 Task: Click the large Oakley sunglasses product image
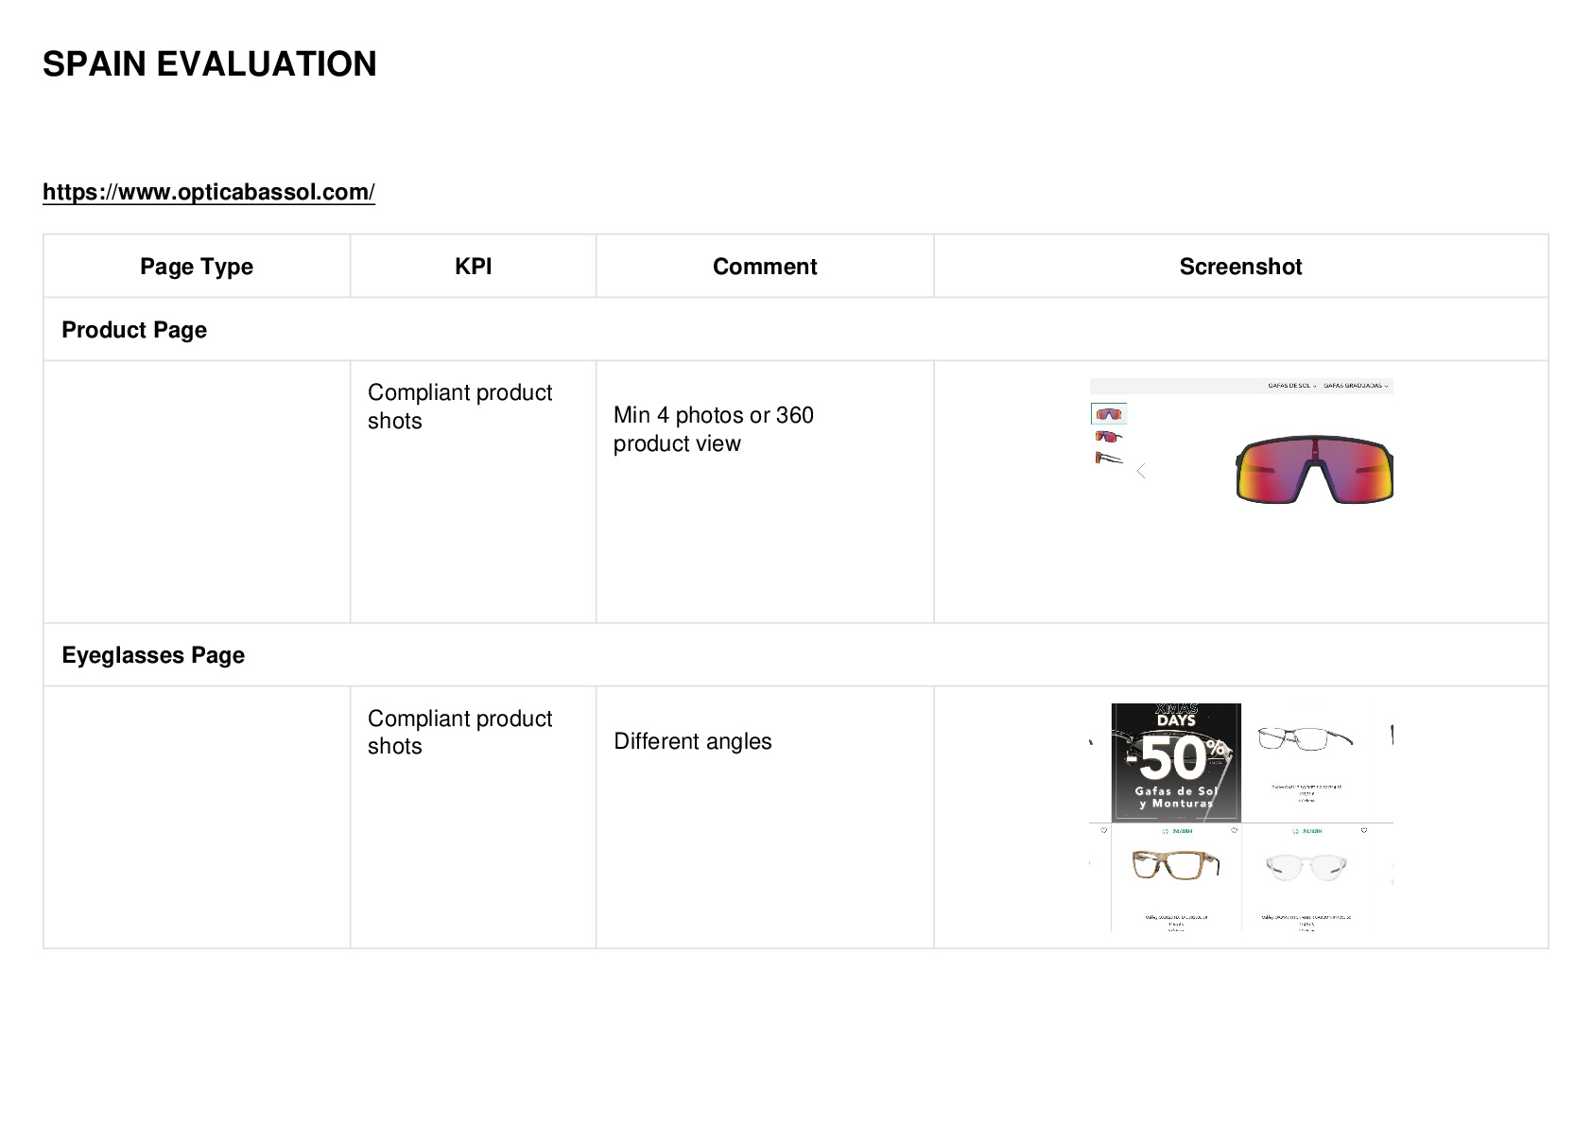tap(1314, 470)
